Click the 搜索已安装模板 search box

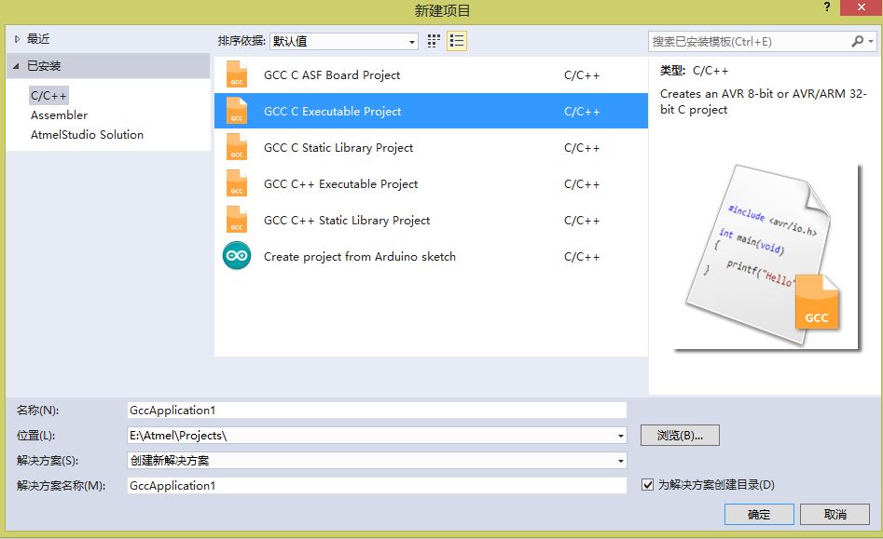pyautogui.click(x=749, y=41)
